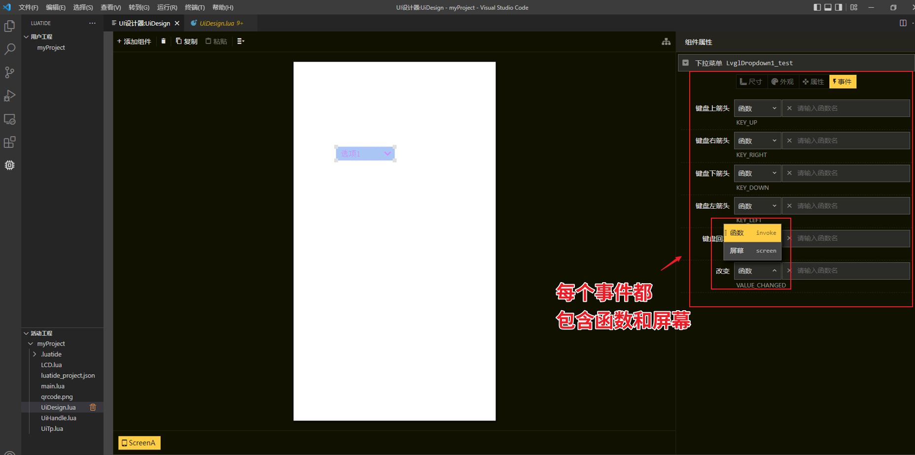Image resolution: width=915 pixels, height=455 pixels.
Task: Open the Remote Explorer icon
Action: pyautogui.click(x=10, y=119)
